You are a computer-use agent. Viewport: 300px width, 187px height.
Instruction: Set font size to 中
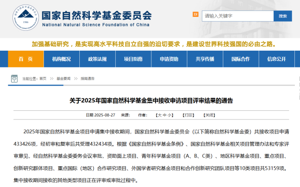tap(165, 115)
